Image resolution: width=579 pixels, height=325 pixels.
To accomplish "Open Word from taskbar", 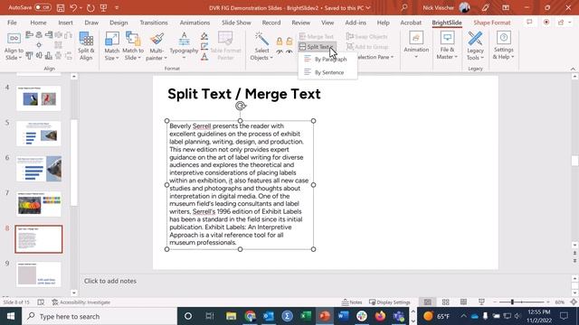I will click(343, 316).
